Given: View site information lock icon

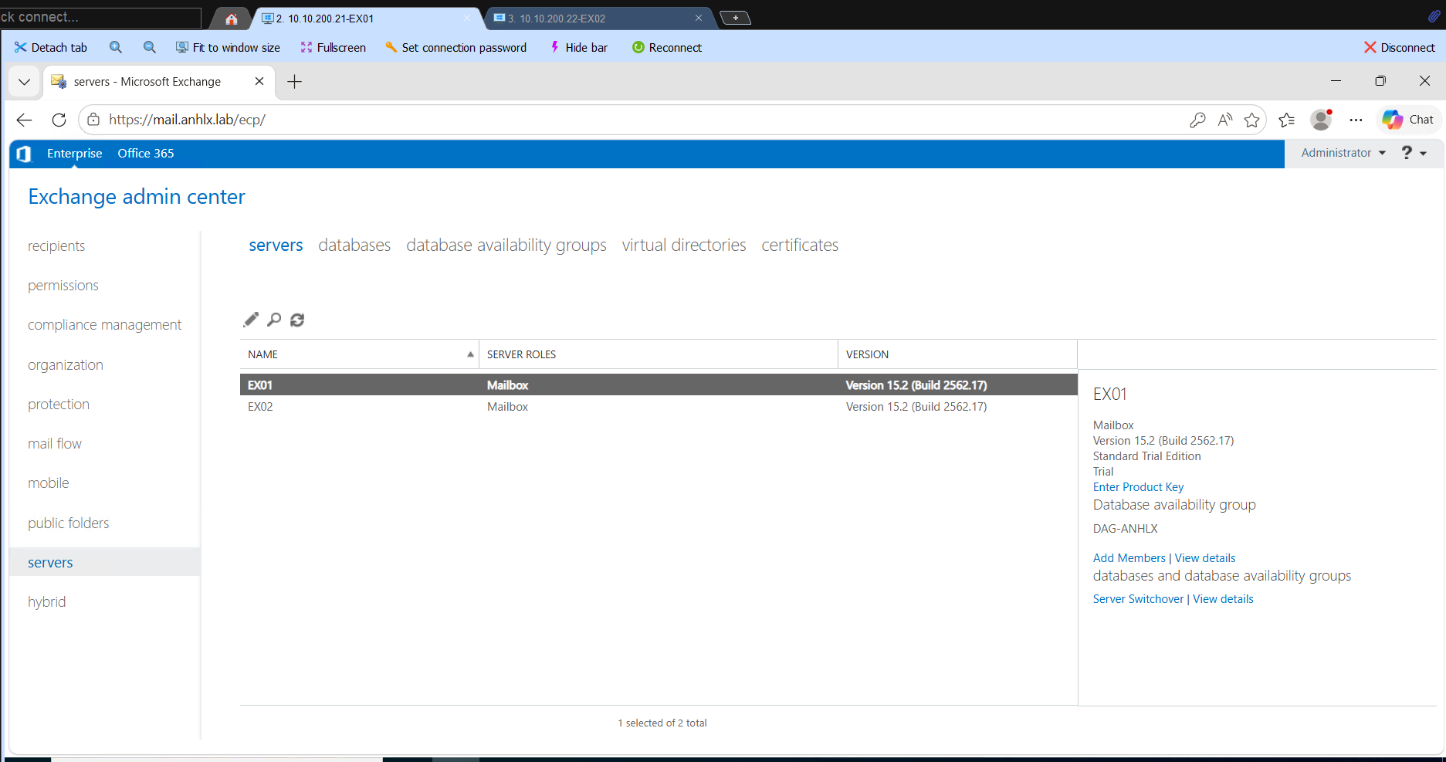Looking at the screenshot, I should tap(93, 120).
